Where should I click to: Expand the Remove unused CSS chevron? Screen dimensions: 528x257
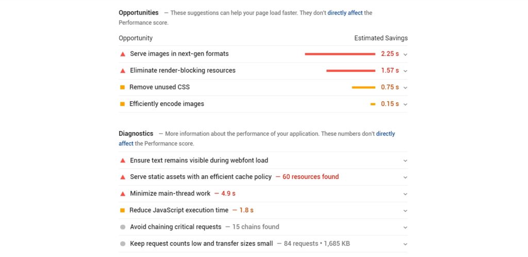tap(405, 87)
